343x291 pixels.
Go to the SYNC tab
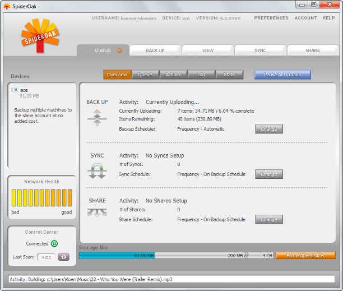click(260, 50)
